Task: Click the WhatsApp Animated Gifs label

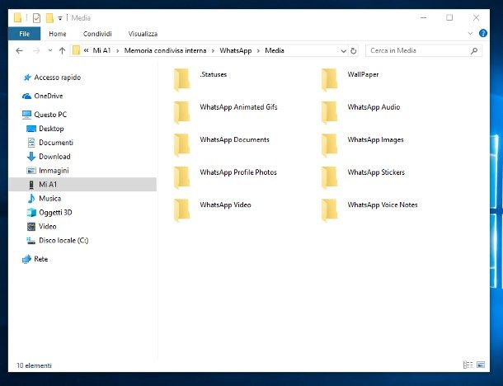Action: tap(238, 107)
